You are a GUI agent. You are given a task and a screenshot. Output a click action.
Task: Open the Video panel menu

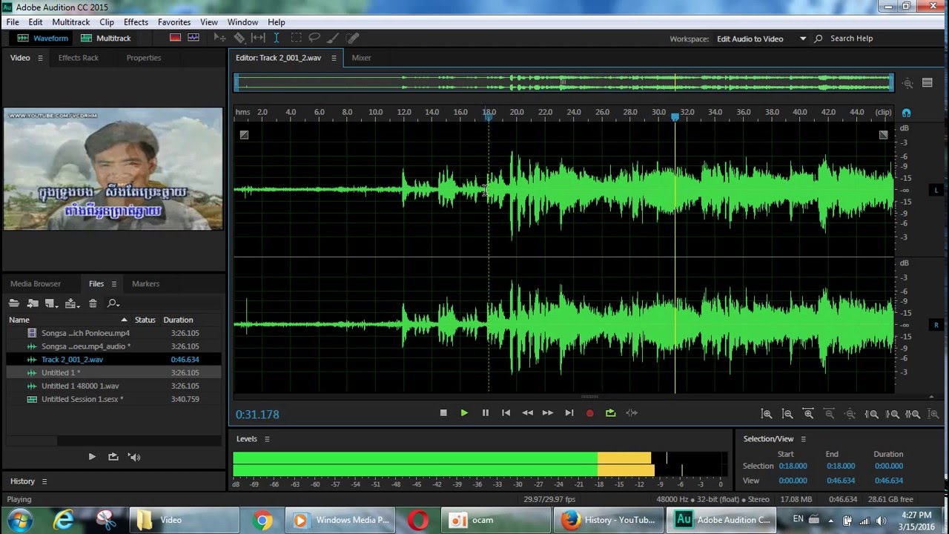tap(40, 58)
